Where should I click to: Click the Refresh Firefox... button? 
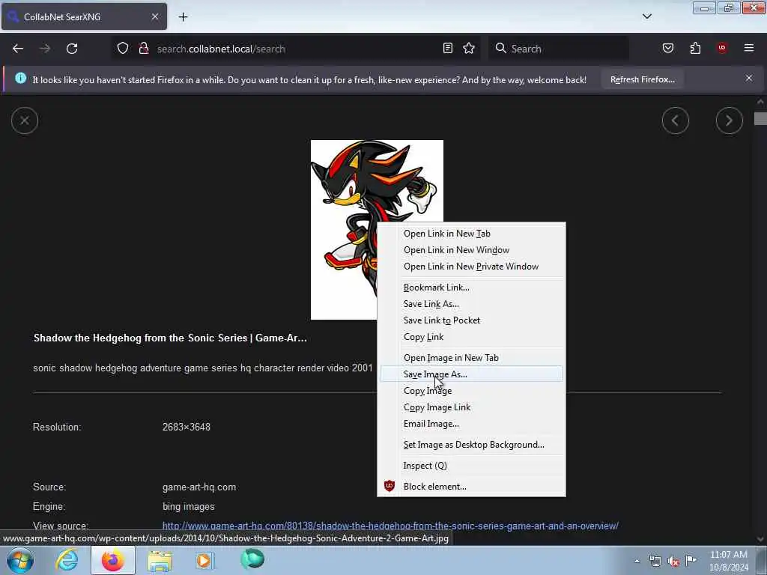pyautogui.click(x=642, y=79)
